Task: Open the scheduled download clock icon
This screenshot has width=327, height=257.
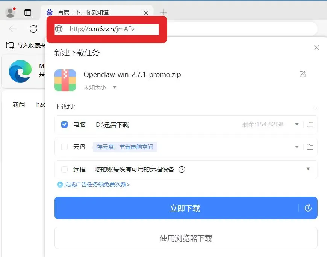Action: click(x=308, y=208)
